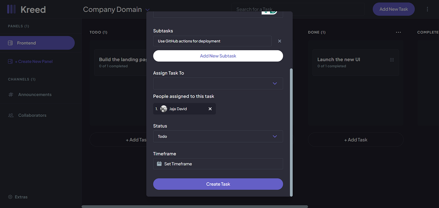This screenshot has width=439, height=208.
Task: Focus the Search for a Task field
Action: [x=298, y=9]
